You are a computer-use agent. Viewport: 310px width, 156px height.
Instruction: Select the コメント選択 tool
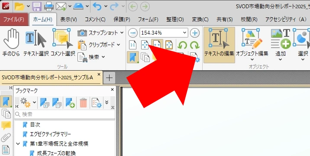click(63, 42)
